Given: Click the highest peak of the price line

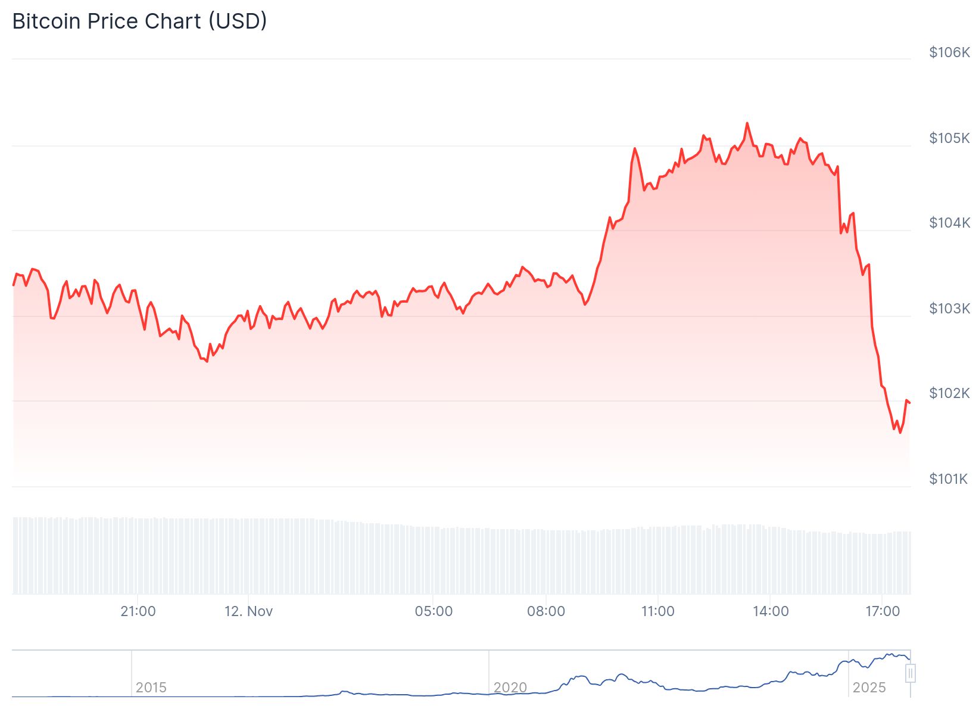Looking at the screenshot, I should coord(747,124).
